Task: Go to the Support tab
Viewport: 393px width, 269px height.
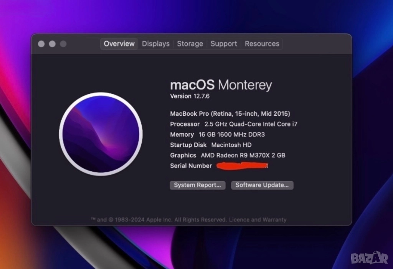Action: pyautogui.click(x=223, y=44)
